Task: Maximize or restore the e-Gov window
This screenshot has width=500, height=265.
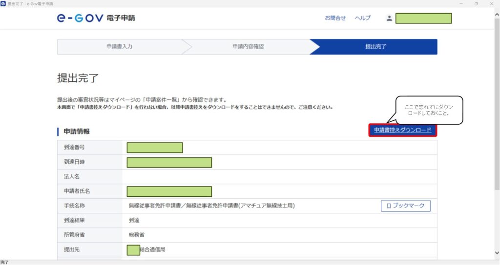Action: [476, 3]
